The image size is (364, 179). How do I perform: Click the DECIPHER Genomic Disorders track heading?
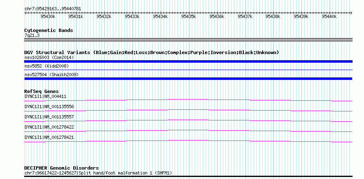coord(61,168)
